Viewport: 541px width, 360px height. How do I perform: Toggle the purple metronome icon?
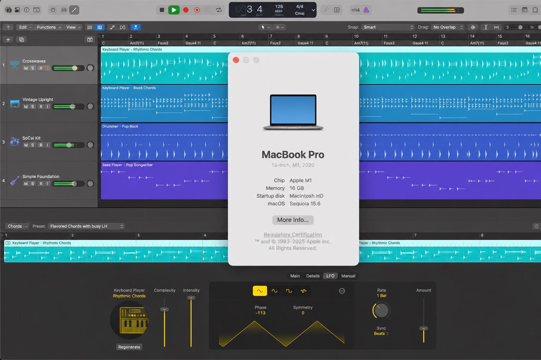[x=366, y=10]
